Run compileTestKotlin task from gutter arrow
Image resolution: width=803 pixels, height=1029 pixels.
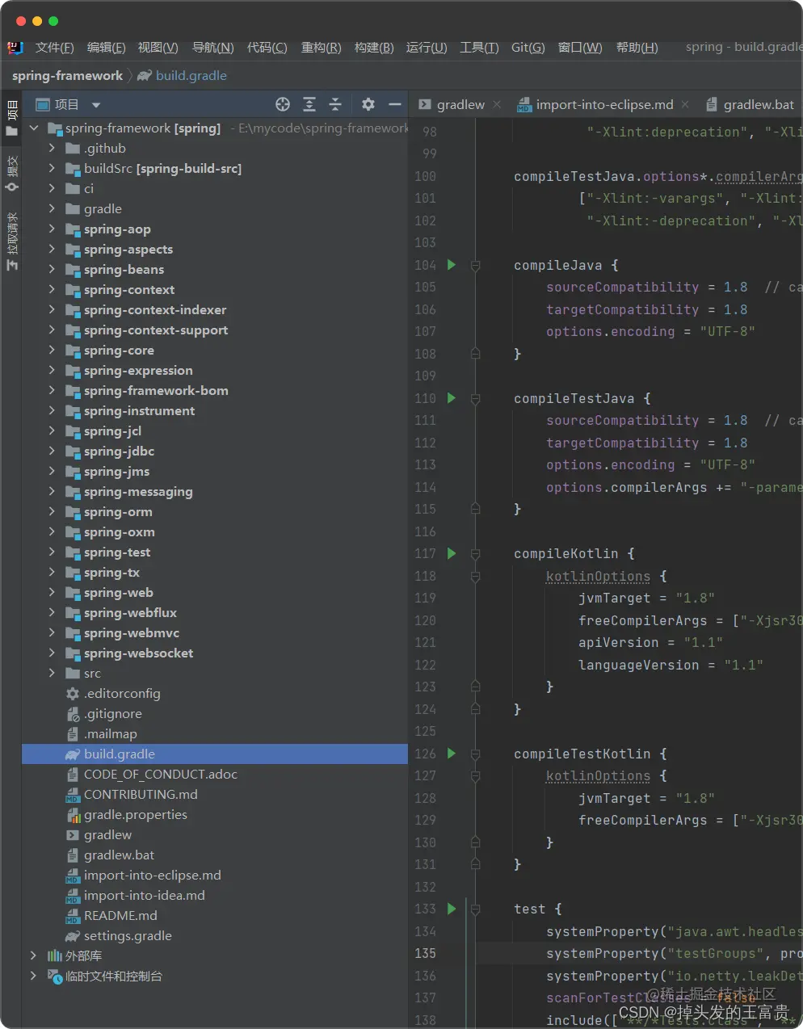point(452,754)
